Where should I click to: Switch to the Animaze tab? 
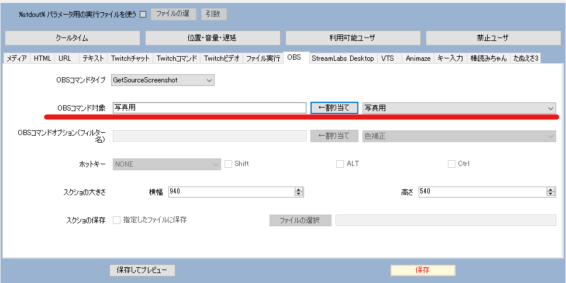(418, 58)
